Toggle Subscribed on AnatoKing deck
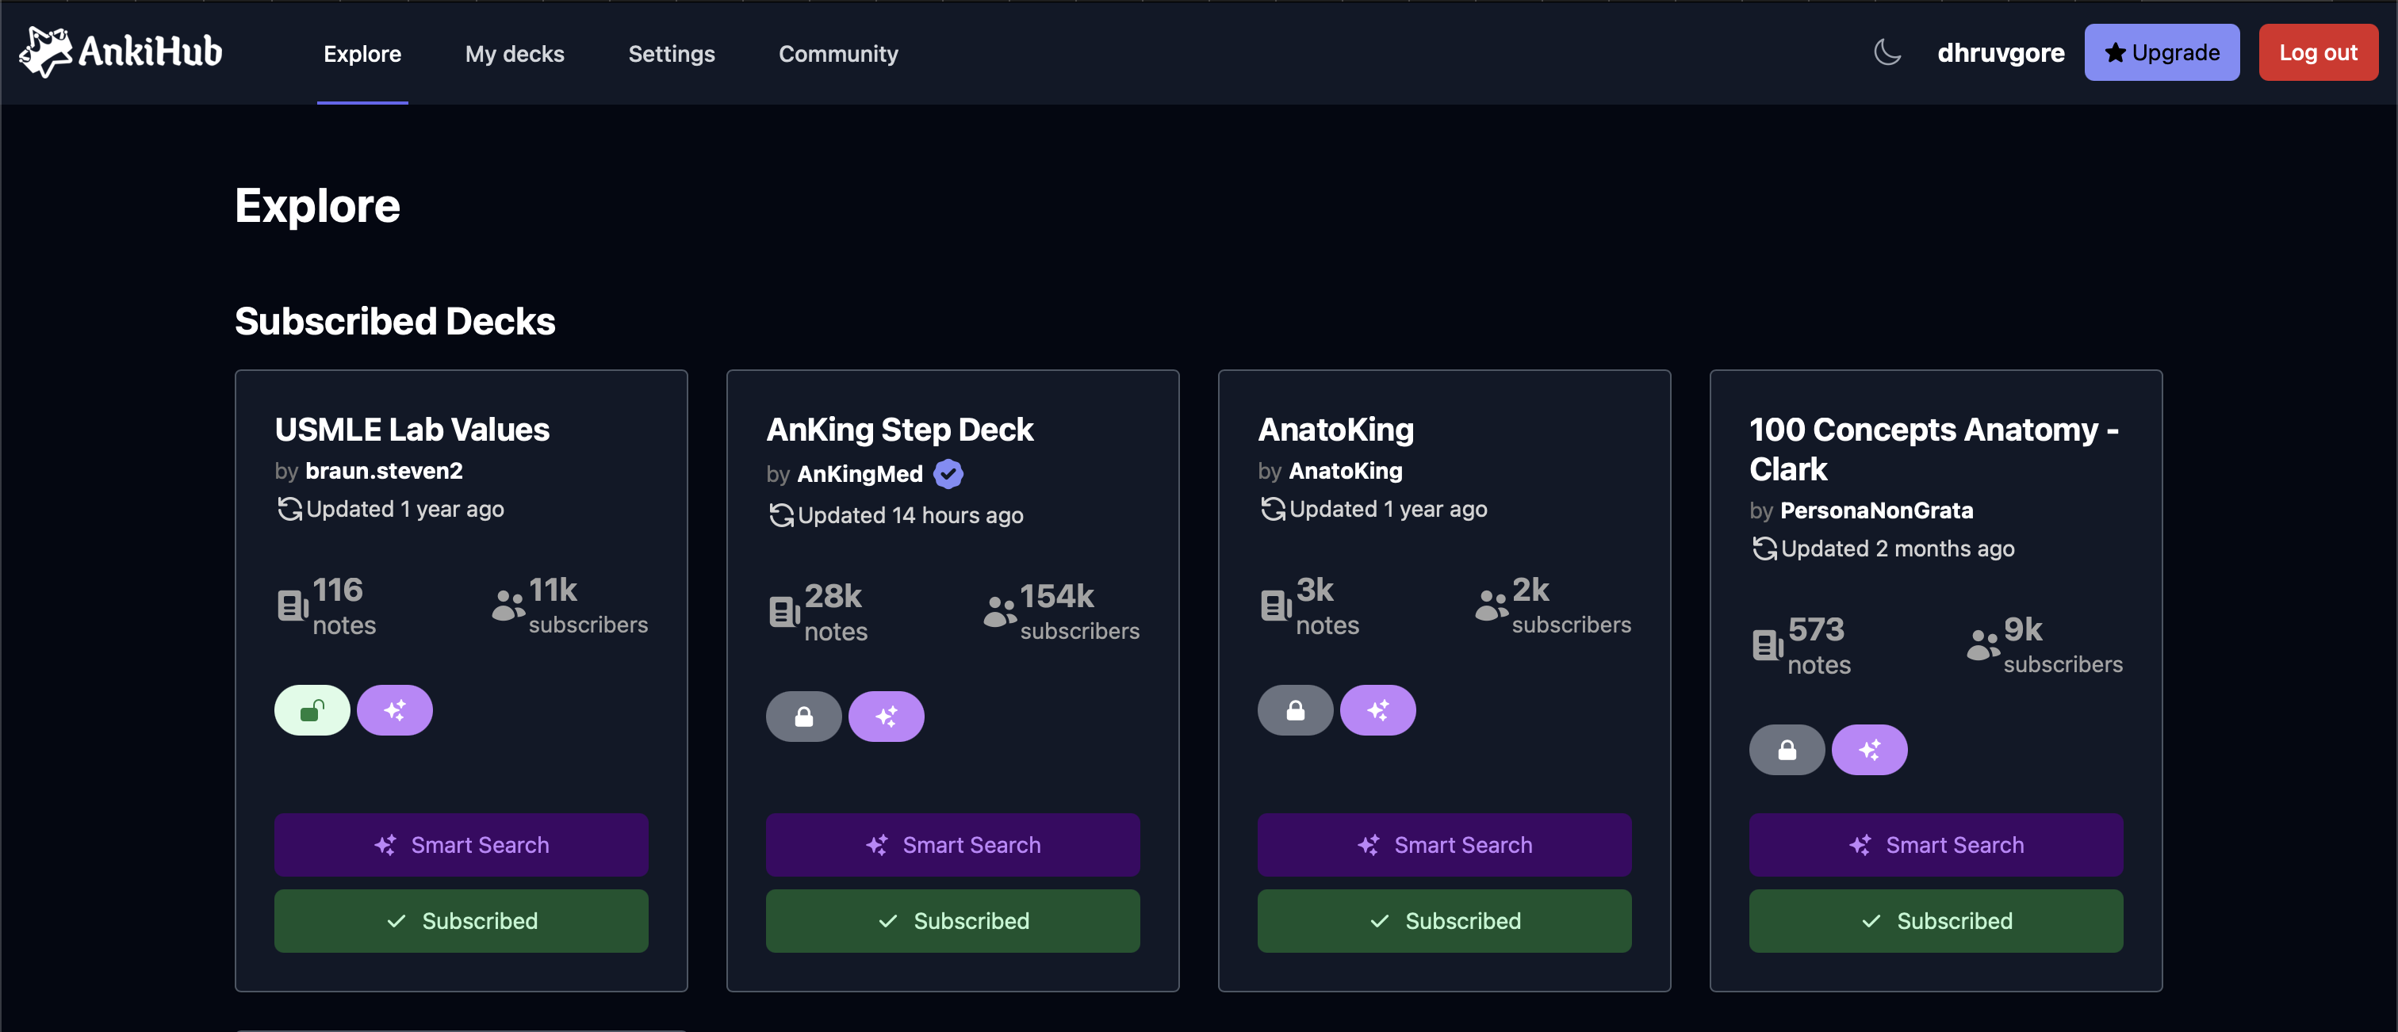 pyautogui.click(x=1444, y=921)
